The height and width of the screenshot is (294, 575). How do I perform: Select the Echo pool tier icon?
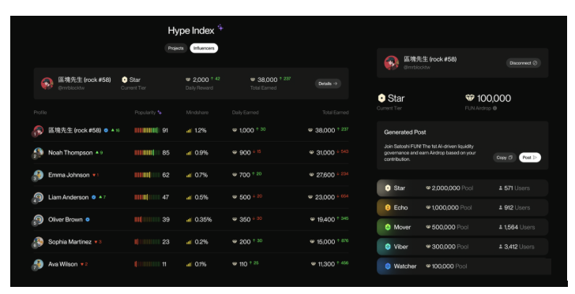coord(388,207)
